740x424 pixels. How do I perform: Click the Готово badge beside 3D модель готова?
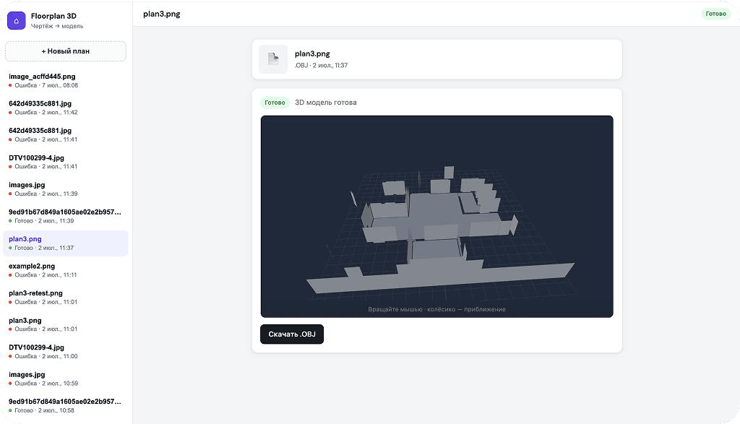tap(275, 103)
